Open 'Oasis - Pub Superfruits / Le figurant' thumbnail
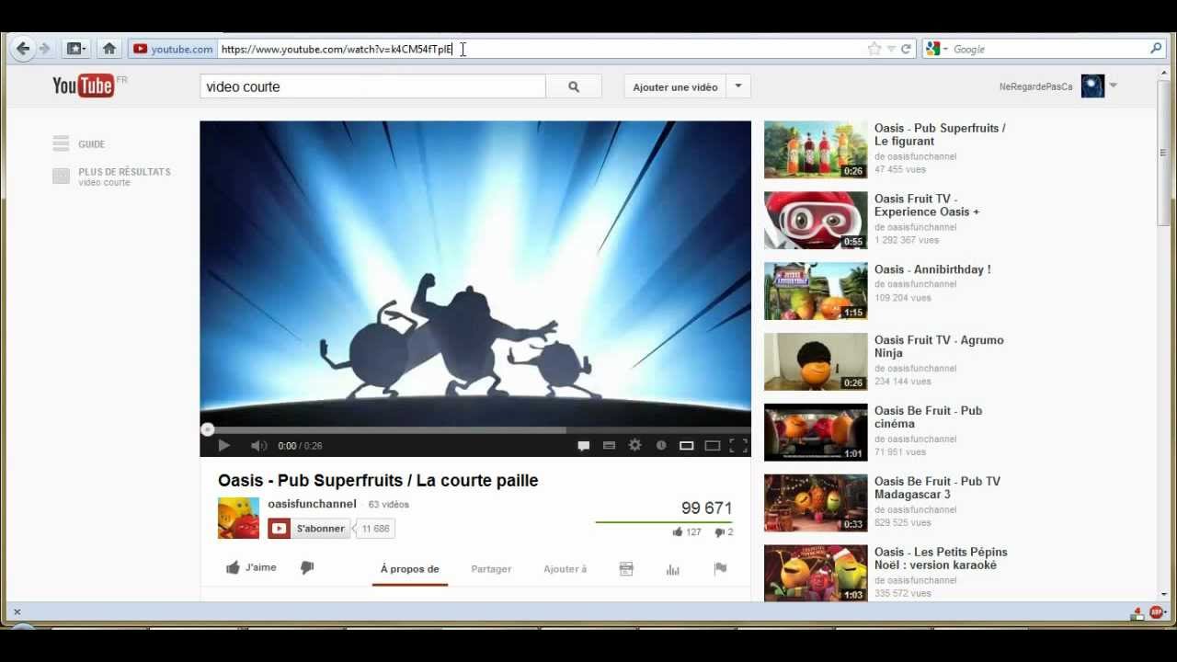Screen dimensions: 1177x662 pyautogui.click(x=816, y=150)
